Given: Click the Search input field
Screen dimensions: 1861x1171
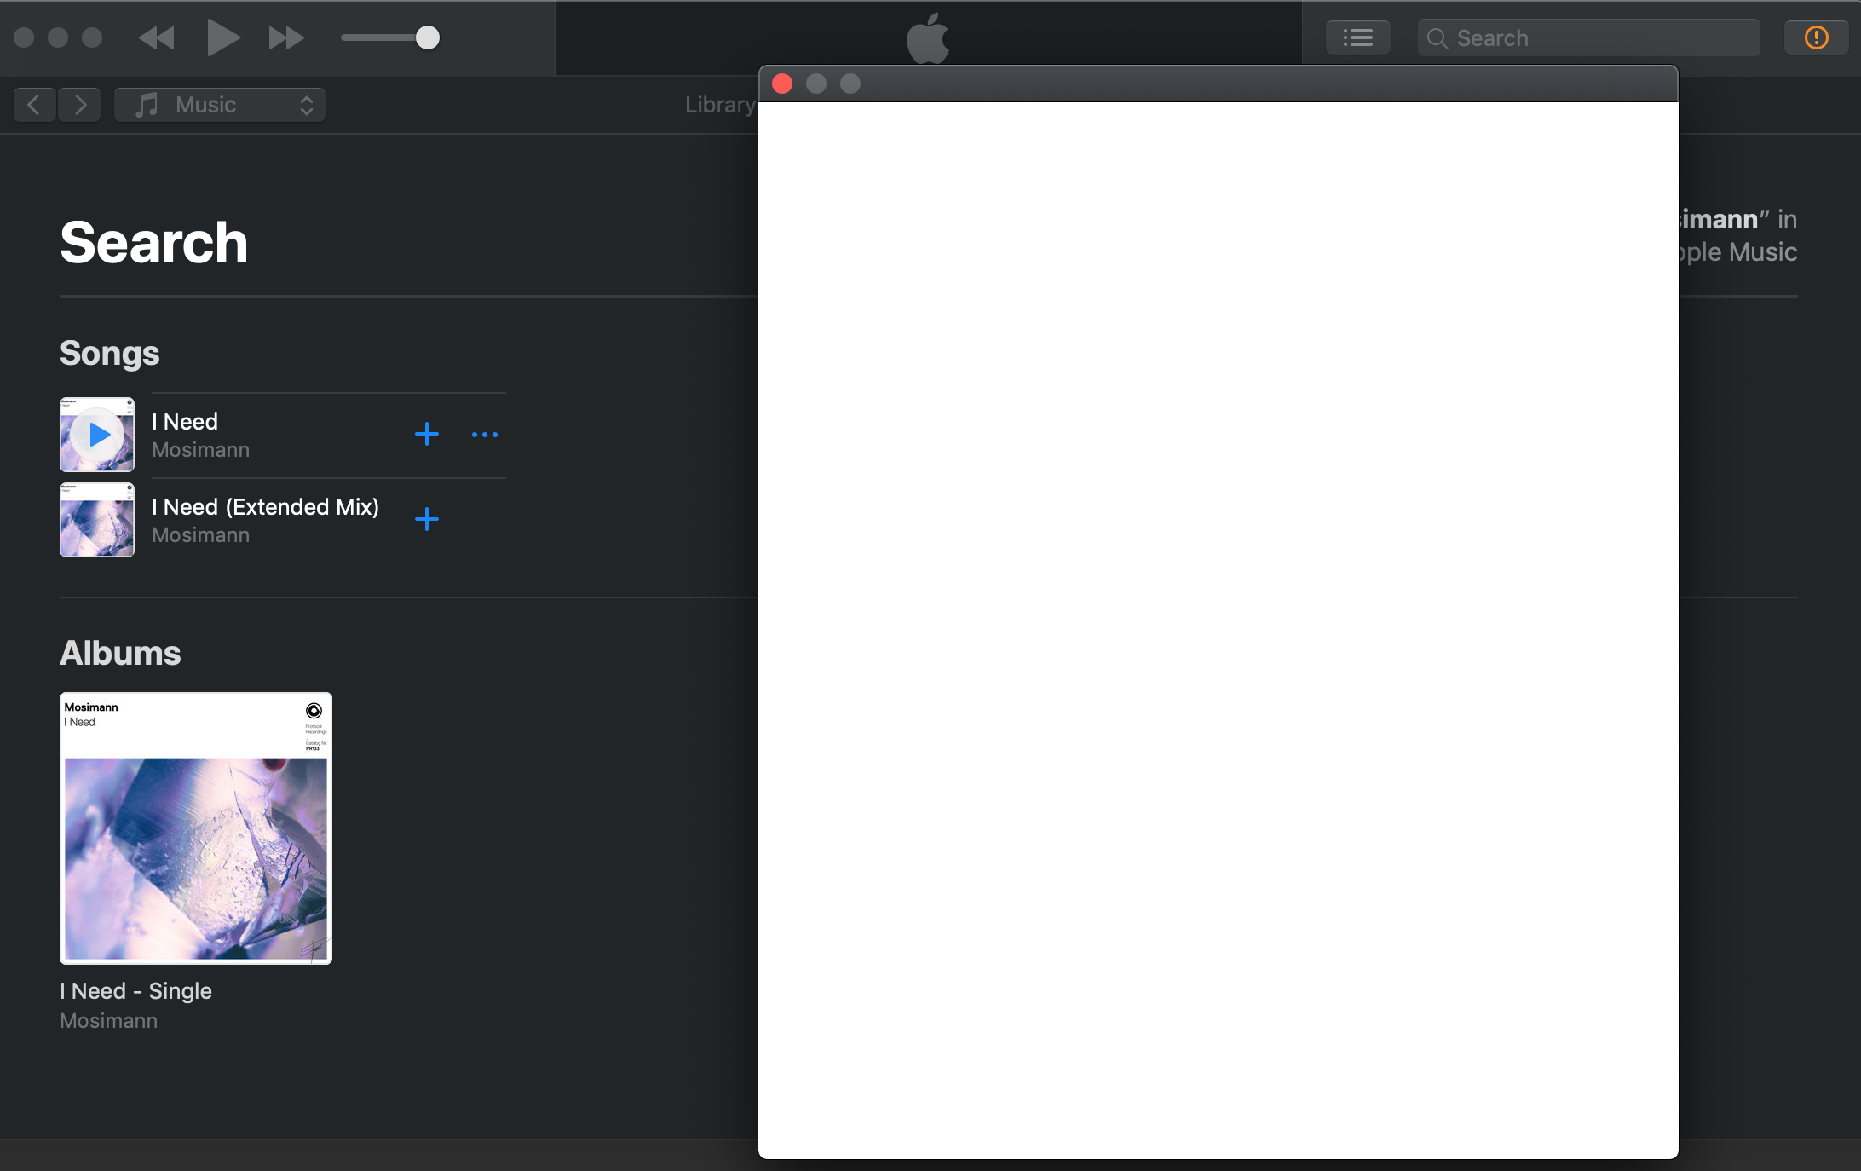Looking at the screenshot, I should pyautogui.click(x=1593, y=38).
